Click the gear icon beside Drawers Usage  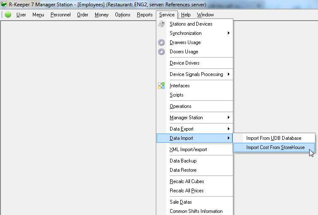point(161,42)
